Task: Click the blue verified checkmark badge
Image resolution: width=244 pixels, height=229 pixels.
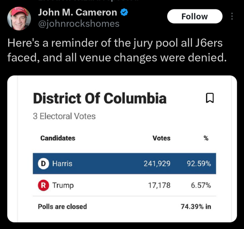Action: click(x=124, y=12)
